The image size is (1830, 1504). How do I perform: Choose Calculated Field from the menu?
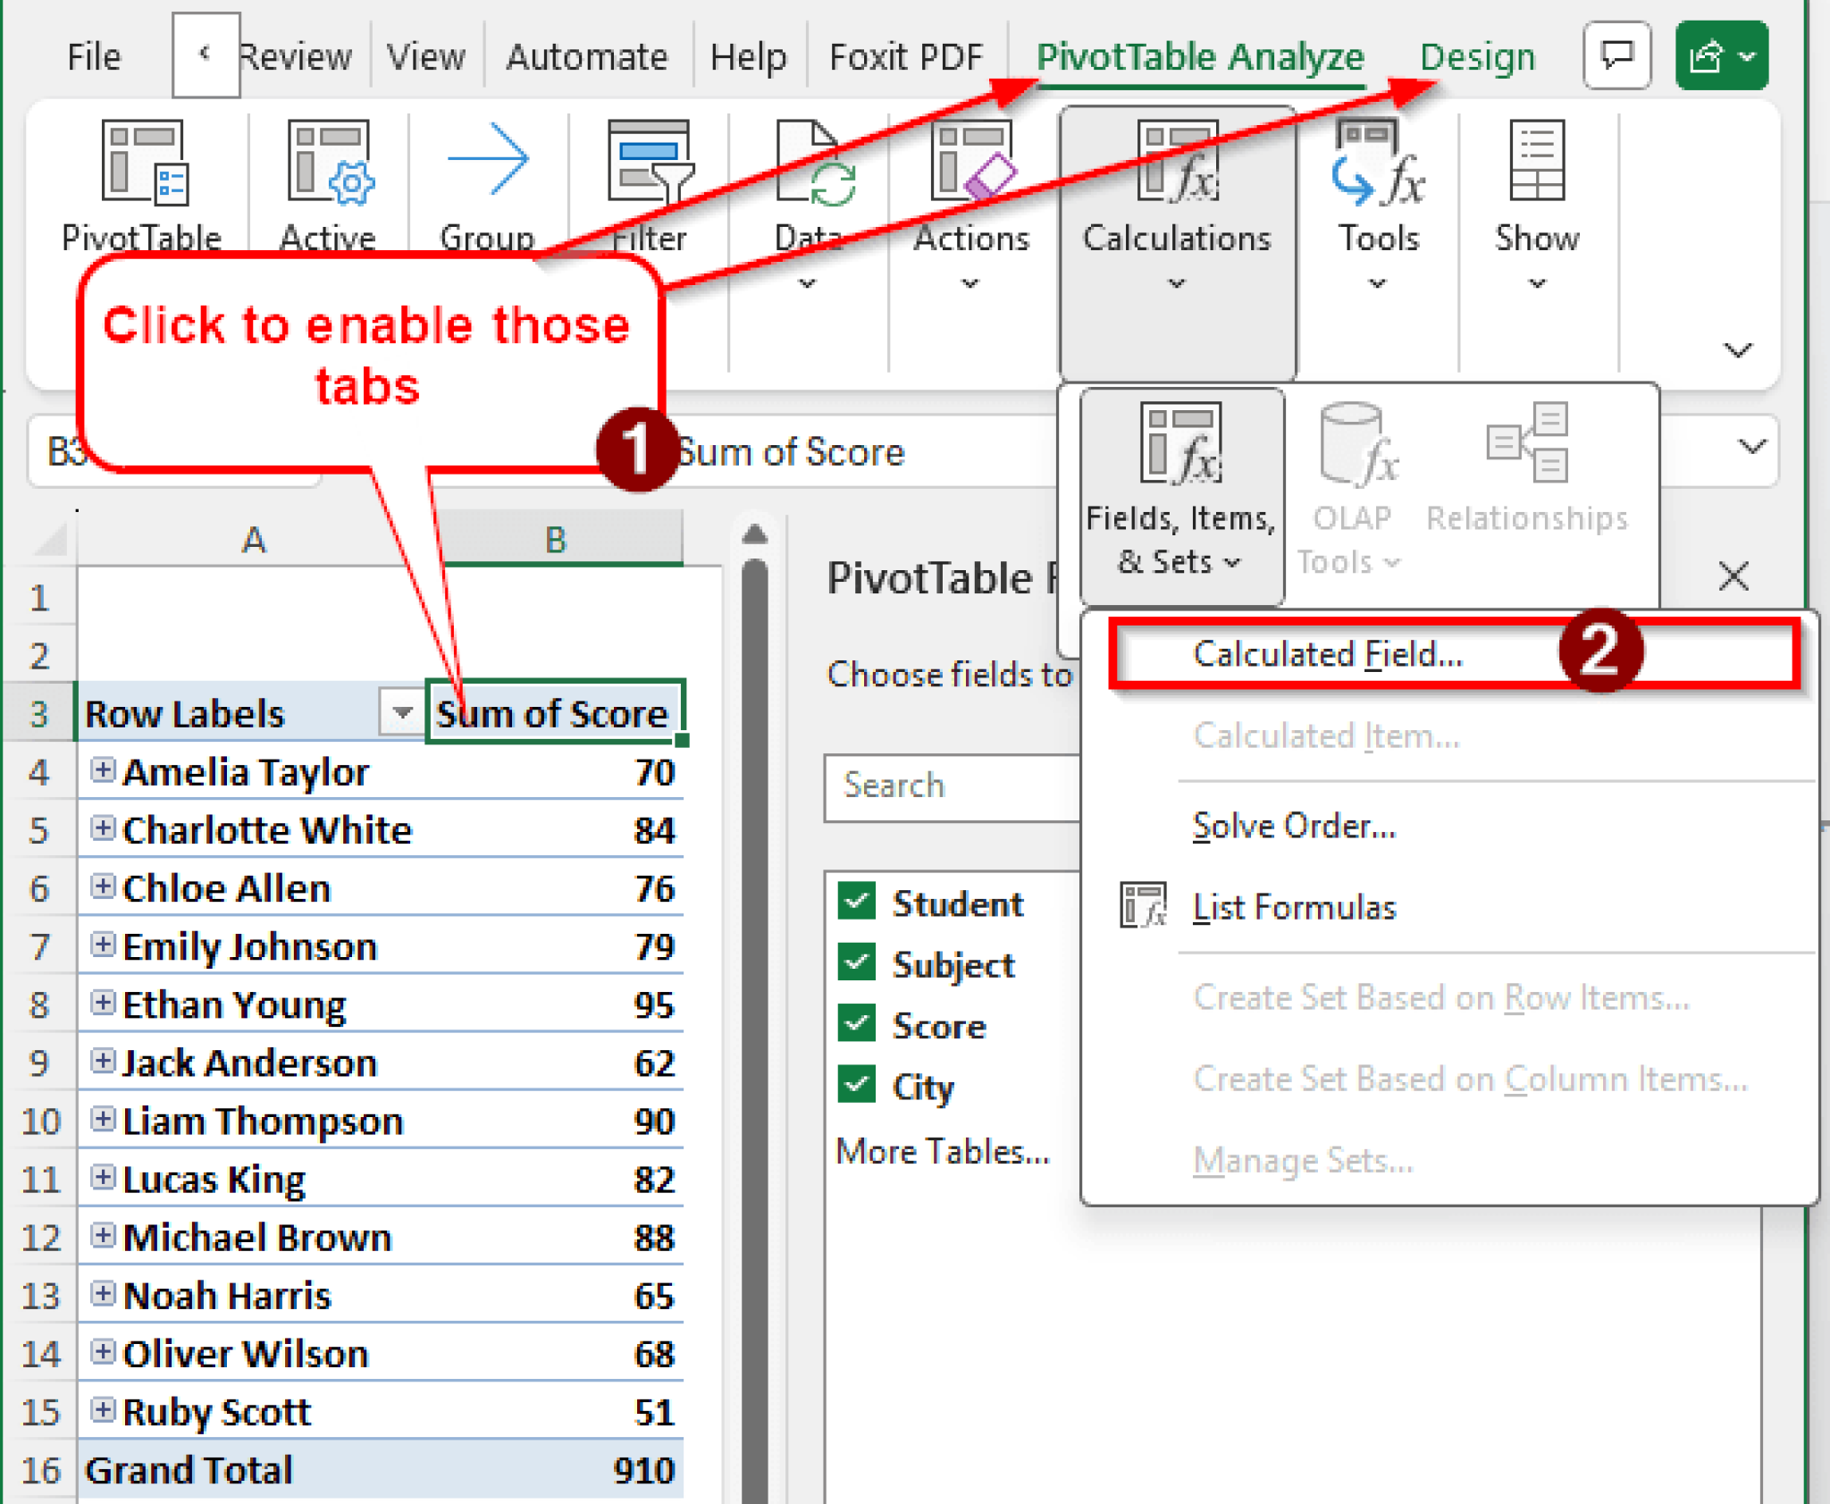(x=1328, y=653)
